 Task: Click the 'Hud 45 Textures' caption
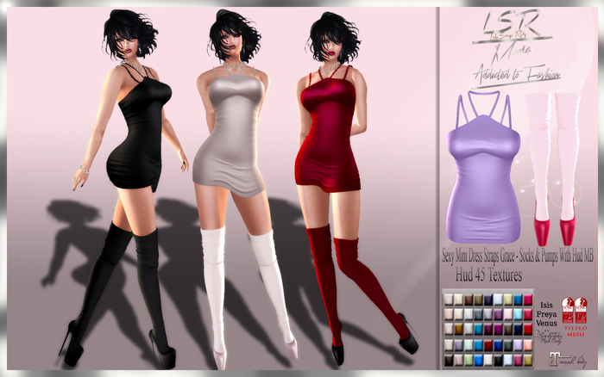pyautogui.click(x=488, y=275)
